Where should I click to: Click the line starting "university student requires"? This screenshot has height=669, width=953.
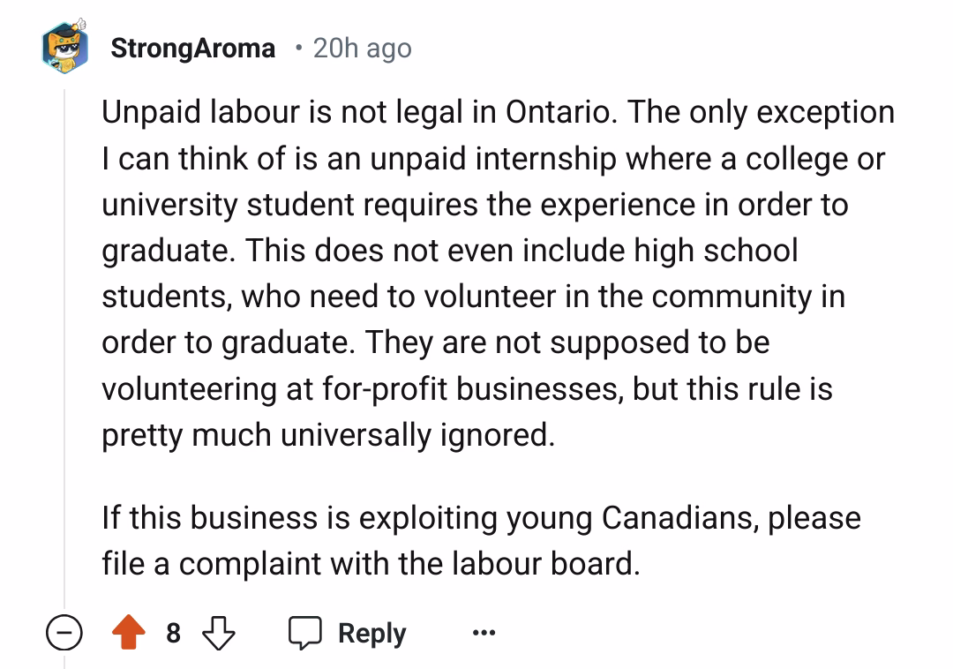475,204
